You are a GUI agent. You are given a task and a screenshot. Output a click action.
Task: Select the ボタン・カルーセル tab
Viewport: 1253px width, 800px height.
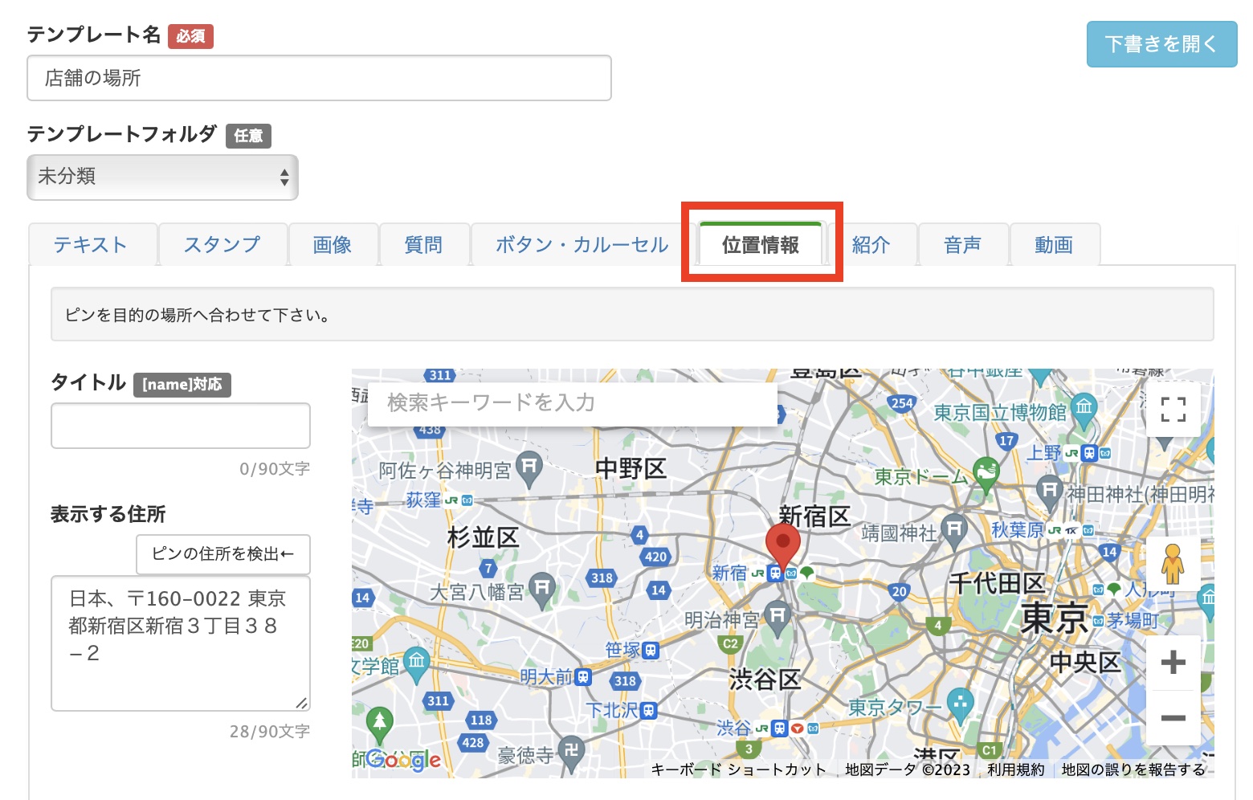pos(582,245)
